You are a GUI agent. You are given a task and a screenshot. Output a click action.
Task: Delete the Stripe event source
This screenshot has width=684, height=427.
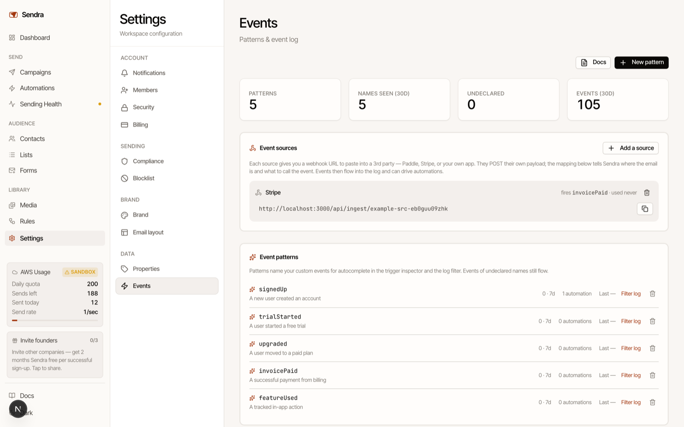click(x=647, y=193)
